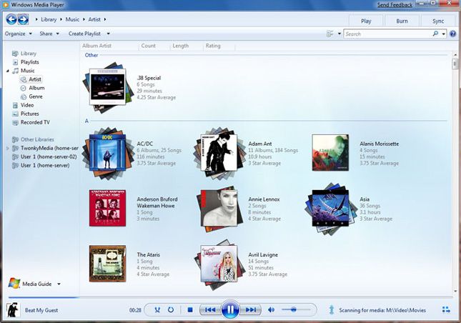Open the Share menu
This screenshot has height=323, width=461.
(49, 34)
